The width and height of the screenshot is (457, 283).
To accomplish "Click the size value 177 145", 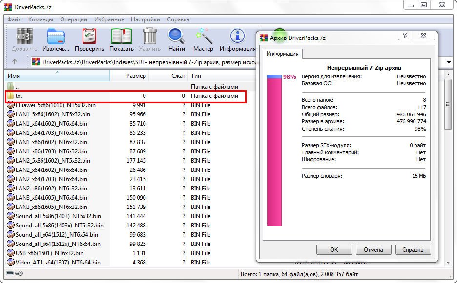I will (x=136, y=161).
